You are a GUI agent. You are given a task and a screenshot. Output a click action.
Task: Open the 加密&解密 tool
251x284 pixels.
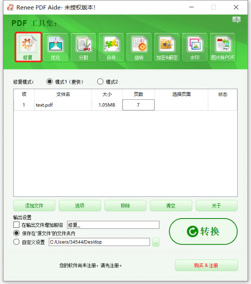(167, 47)
